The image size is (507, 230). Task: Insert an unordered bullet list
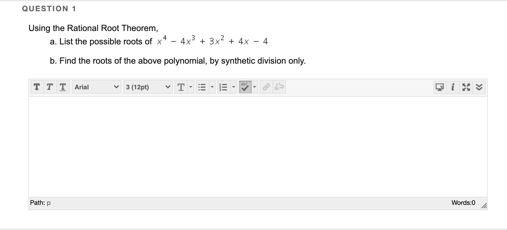[203, 87]
